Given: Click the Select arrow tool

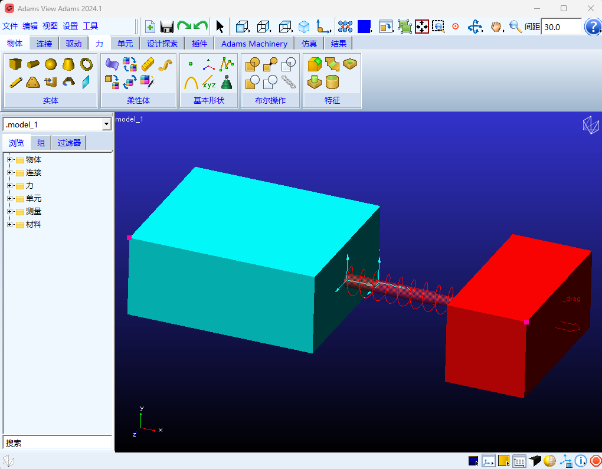Looking at the screenshot, I should coord(220,27).
